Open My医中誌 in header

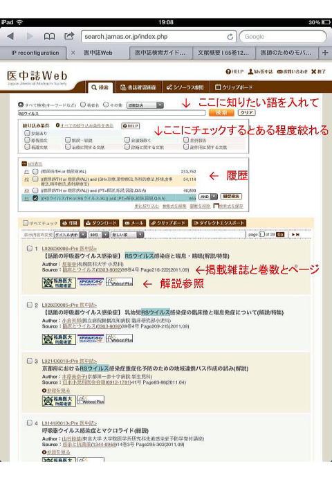tap(260, 71)
